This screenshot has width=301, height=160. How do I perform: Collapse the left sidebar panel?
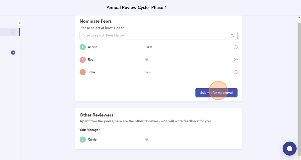click(x=20, y=23)
